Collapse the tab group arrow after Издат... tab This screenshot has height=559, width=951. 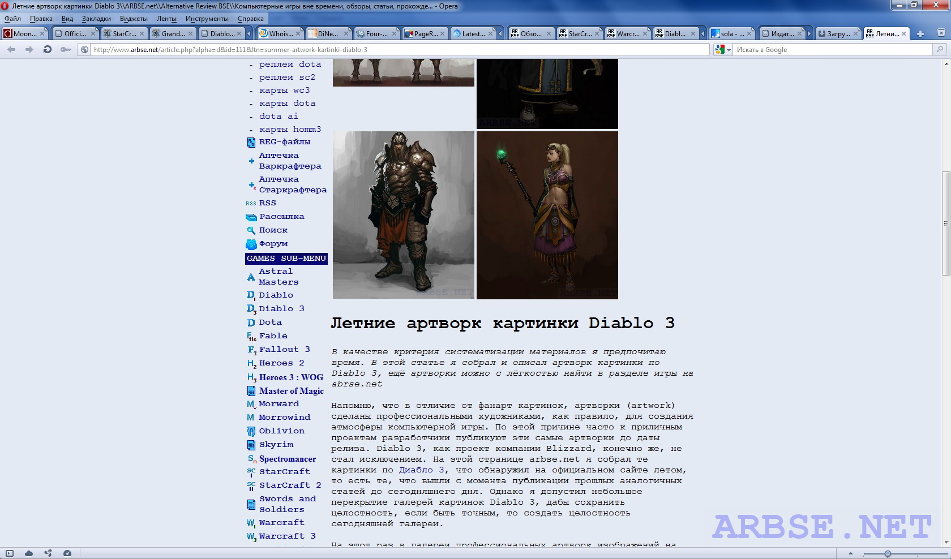point(809,34)
